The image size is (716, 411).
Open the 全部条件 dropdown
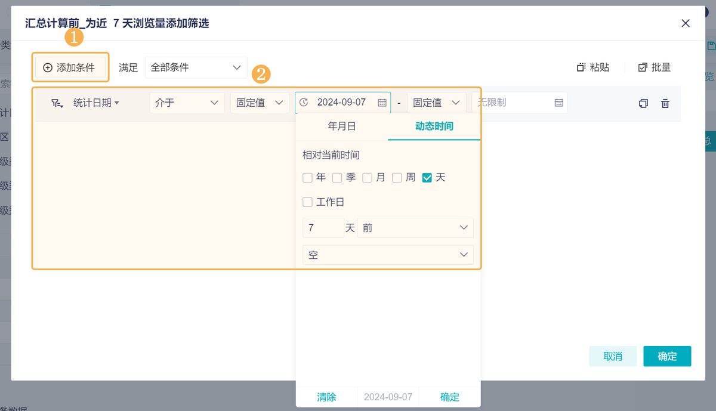(196, 67)
